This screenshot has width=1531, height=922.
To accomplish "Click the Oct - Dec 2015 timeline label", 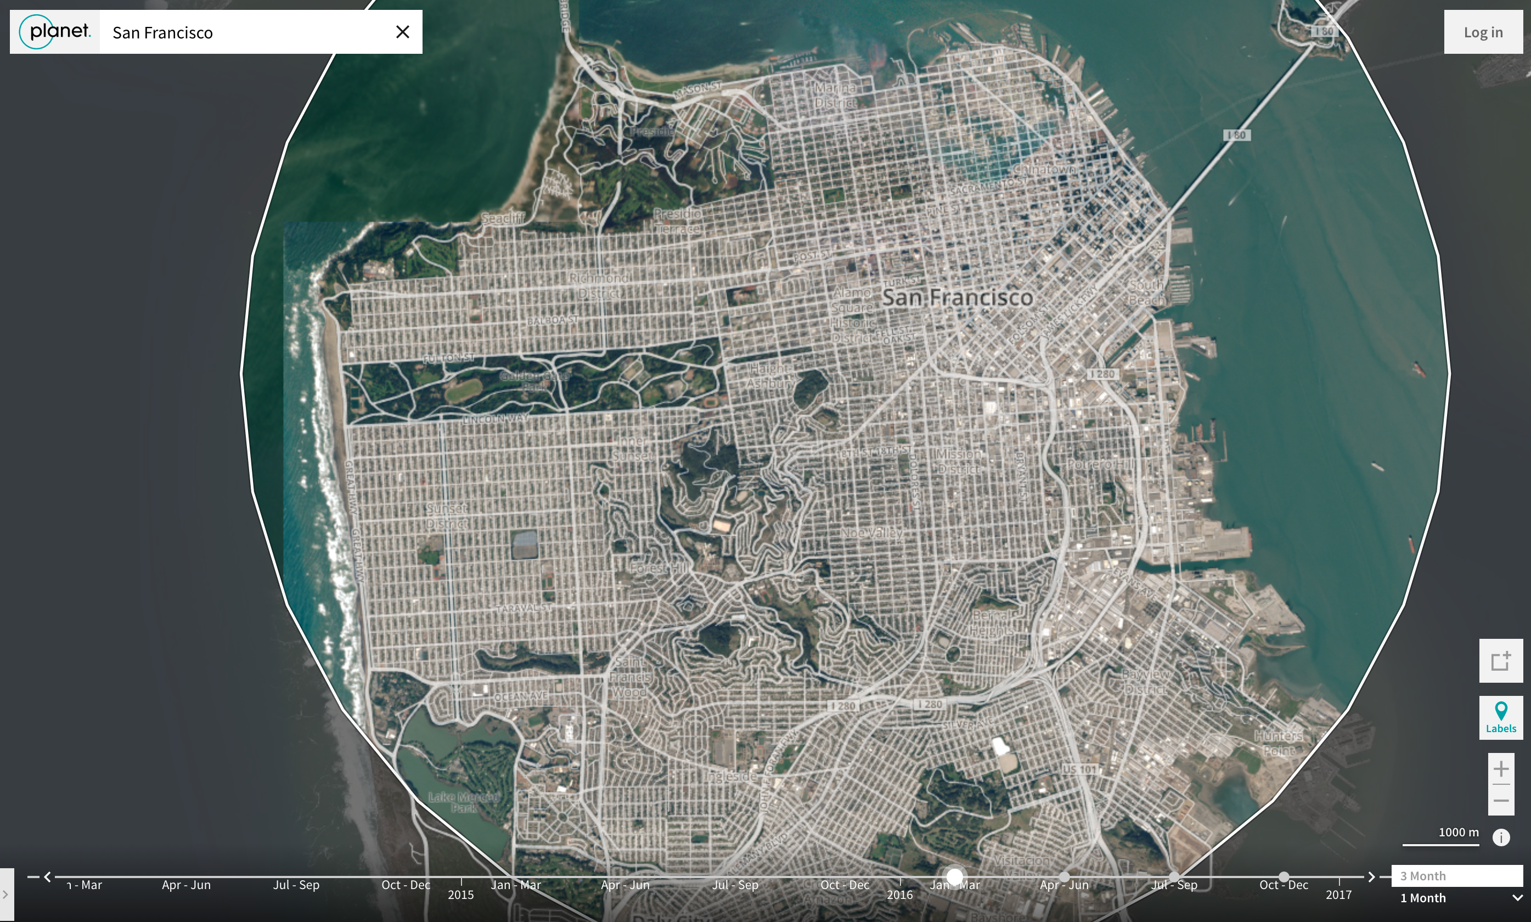I will click(x=844, y=885).
